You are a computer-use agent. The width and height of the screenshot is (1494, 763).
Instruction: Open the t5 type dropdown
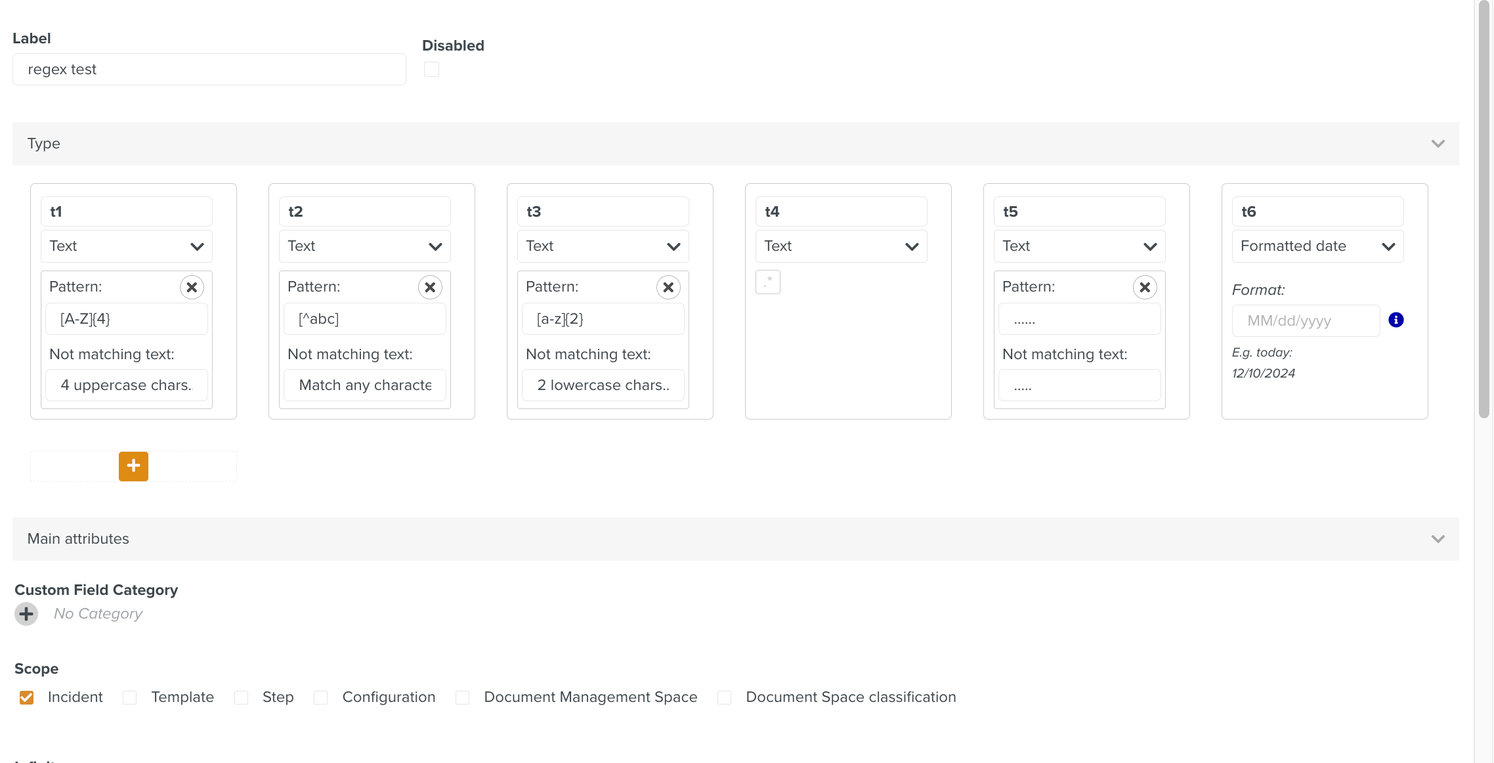tap(1080, 246)
